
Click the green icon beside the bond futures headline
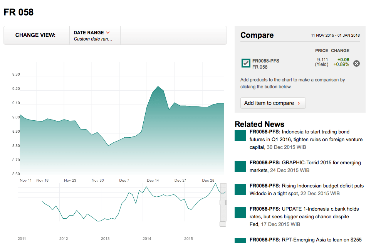click(x=240, y=136)
